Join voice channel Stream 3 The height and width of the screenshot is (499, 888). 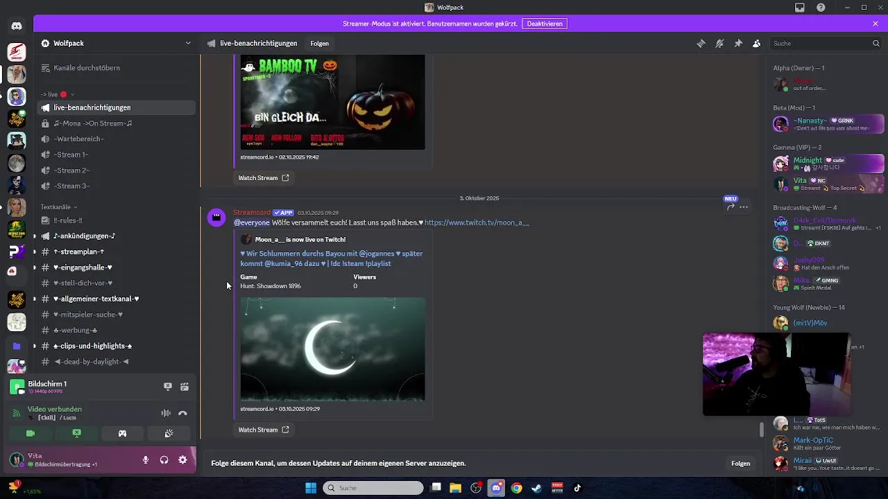tap(116, 186)
